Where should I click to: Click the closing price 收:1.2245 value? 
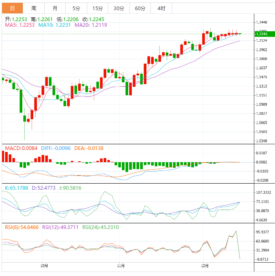pyautogui.click(x=93, y=19)
